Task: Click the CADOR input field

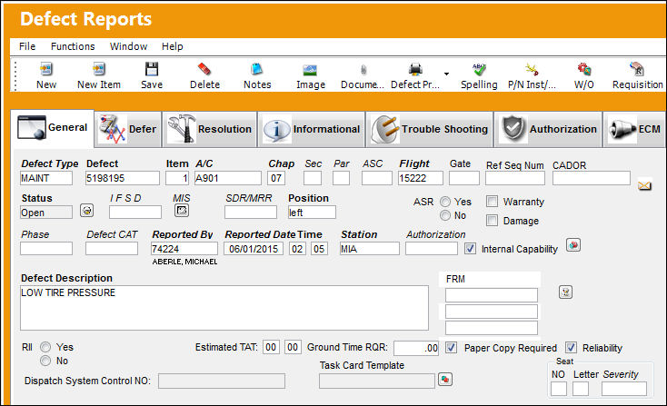Action: (592, 178)
